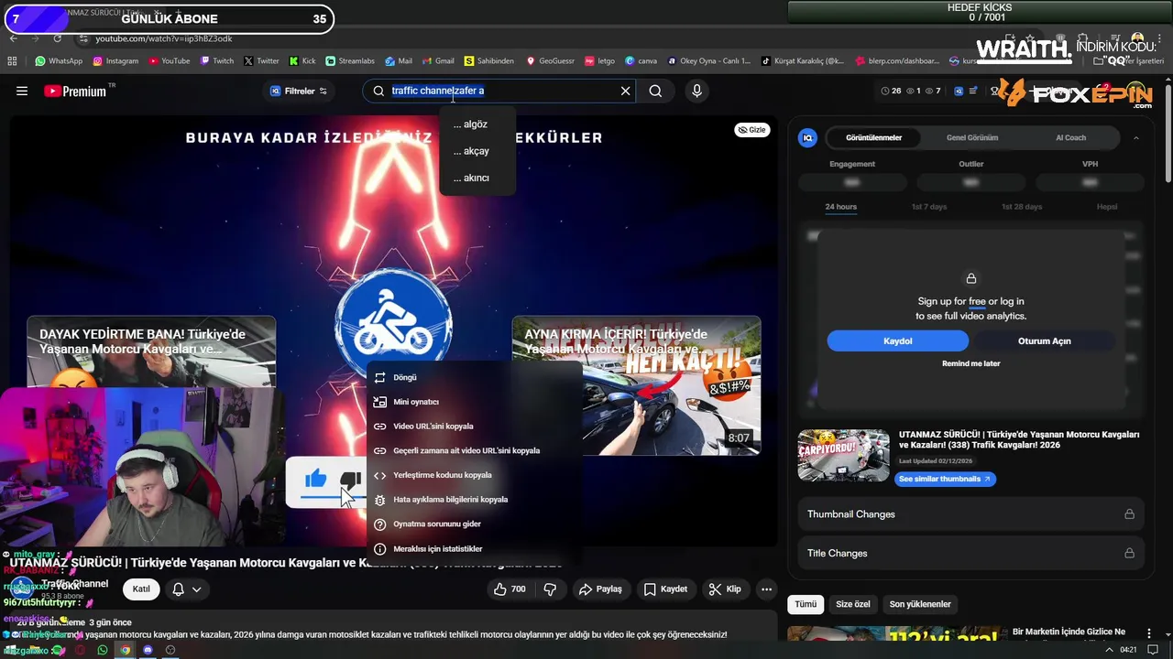Go to the YouTube Premium home logo
1173x659 pixels.
[x=75, y=91]
